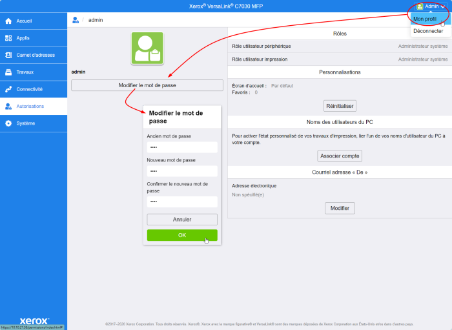Click the Autorisations user icon in sidebar

point(8,106)
